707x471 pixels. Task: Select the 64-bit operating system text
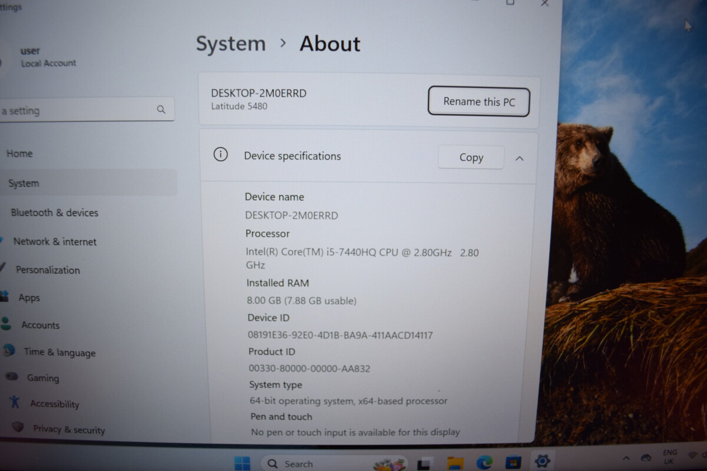point(349,401)
